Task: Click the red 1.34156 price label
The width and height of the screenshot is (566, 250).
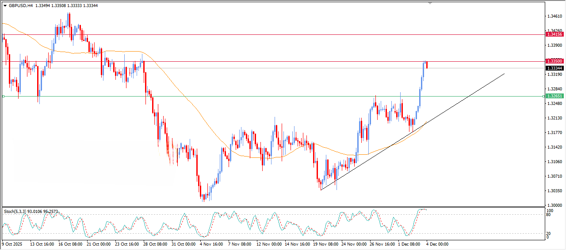Action: [x=555, y=34]
